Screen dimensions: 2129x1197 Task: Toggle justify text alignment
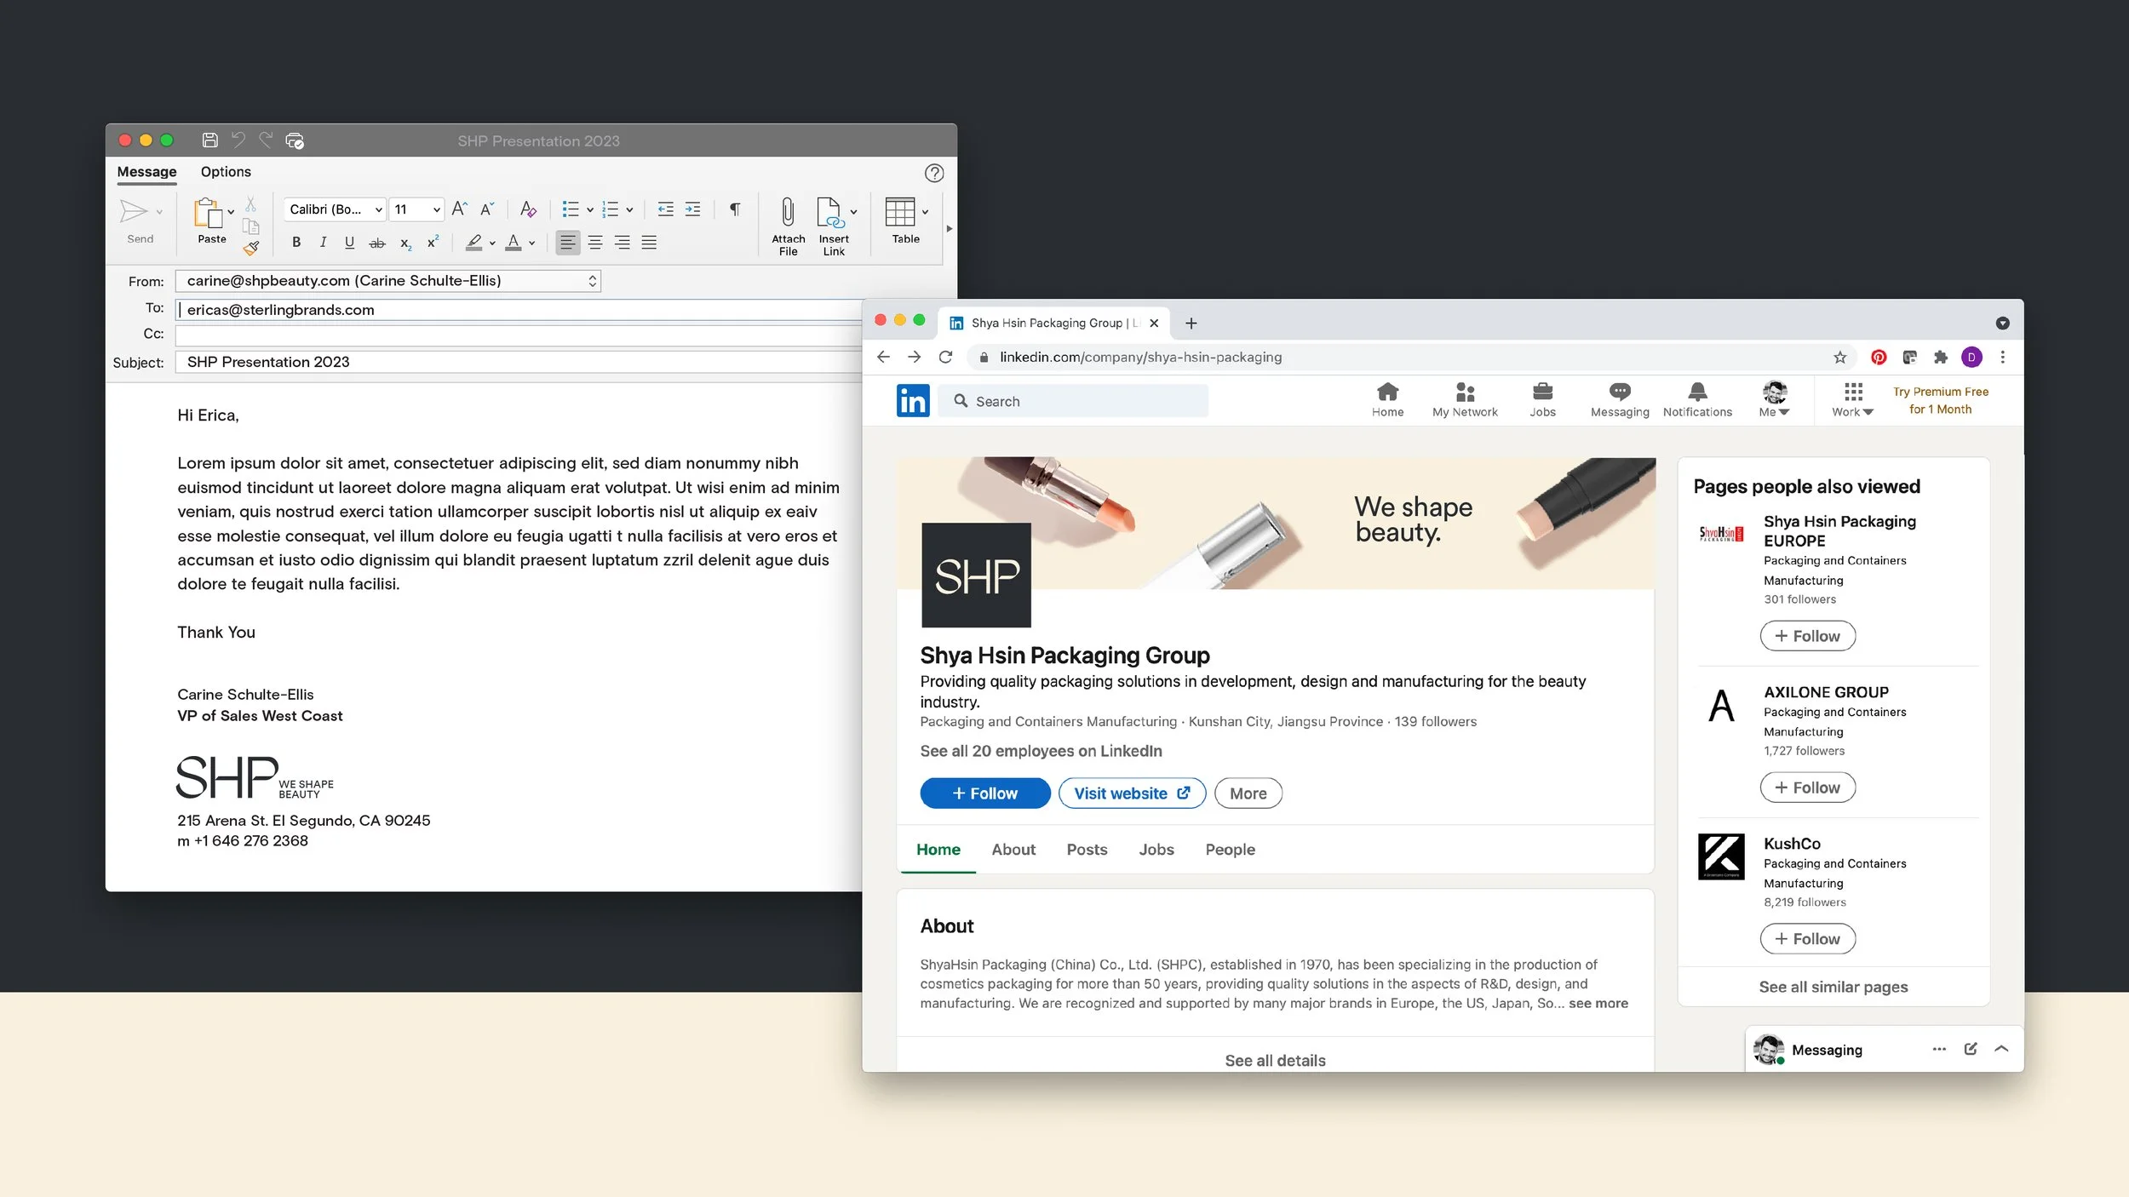pyautogui.click(x=649, y=243)
